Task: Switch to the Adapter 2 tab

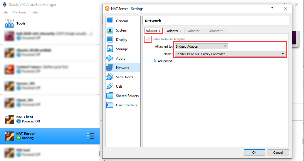Action: pos(174,31)
